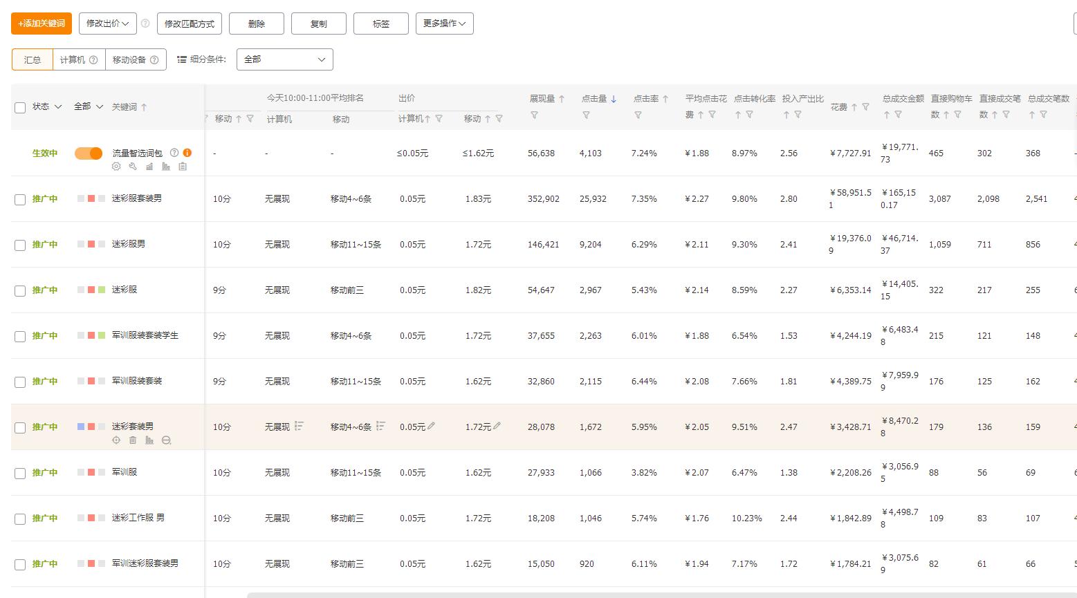Viewport: 1077px width, 598px height.
Task: Click the ranking list icon beside 无展现
Action: (299, 426)
